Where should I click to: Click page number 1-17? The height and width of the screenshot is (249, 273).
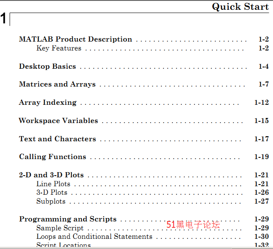[262, 139]
